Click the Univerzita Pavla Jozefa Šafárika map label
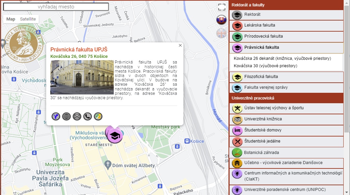The height and width of the screenshot is (195, 350). pos(50,178)
